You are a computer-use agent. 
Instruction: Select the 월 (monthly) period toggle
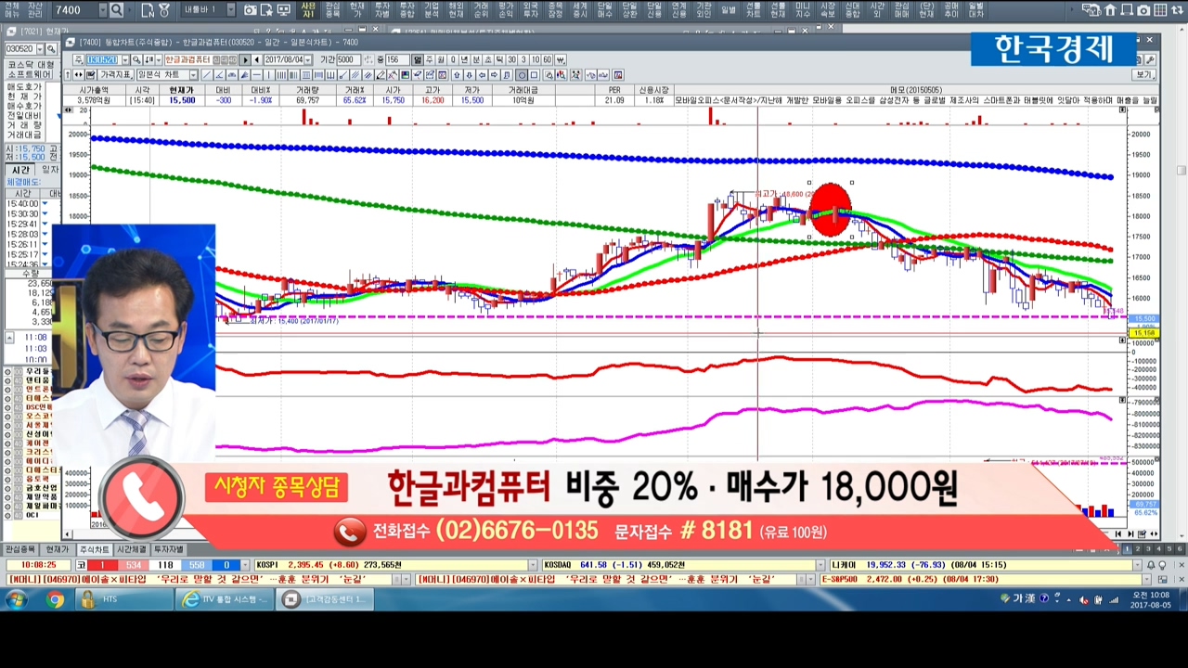(x=439, y=59)
